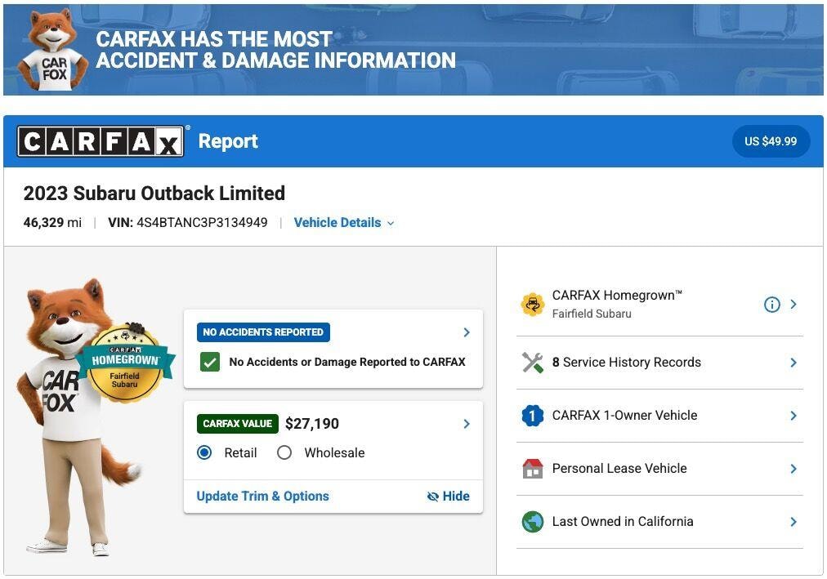Click the Update Trim & Options link
The width and height of the screenshot is (827, 579).
point(262,497)
